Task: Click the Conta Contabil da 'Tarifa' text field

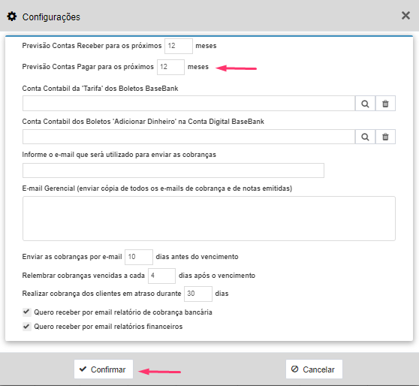Action: coord(188,104)
